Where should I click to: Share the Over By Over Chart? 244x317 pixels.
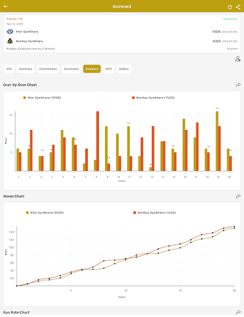[238, 85]
